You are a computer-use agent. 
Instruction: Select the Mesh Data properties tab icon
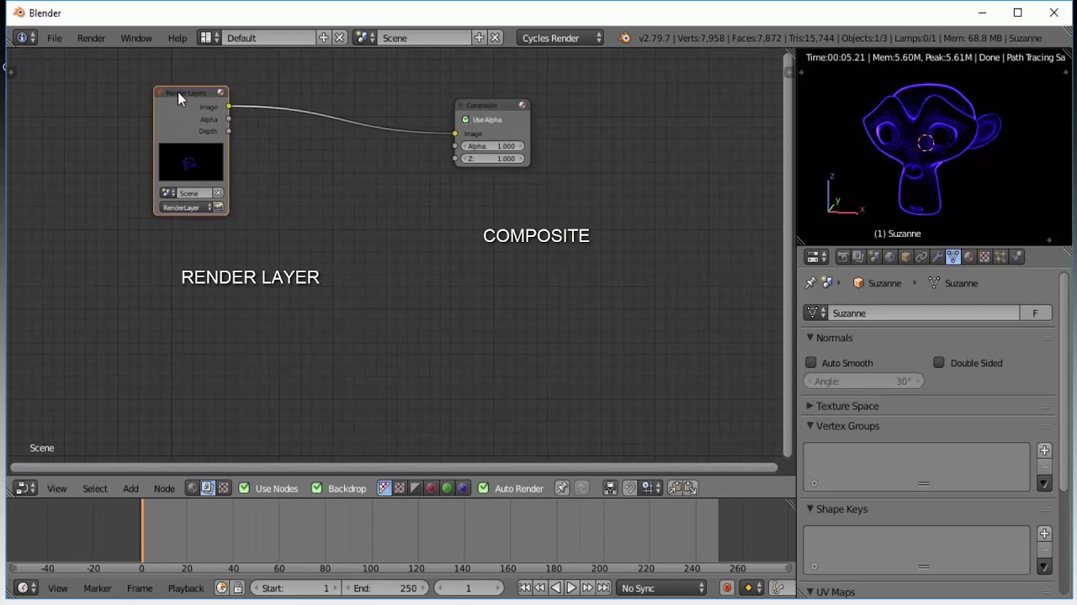pos(953,257)
